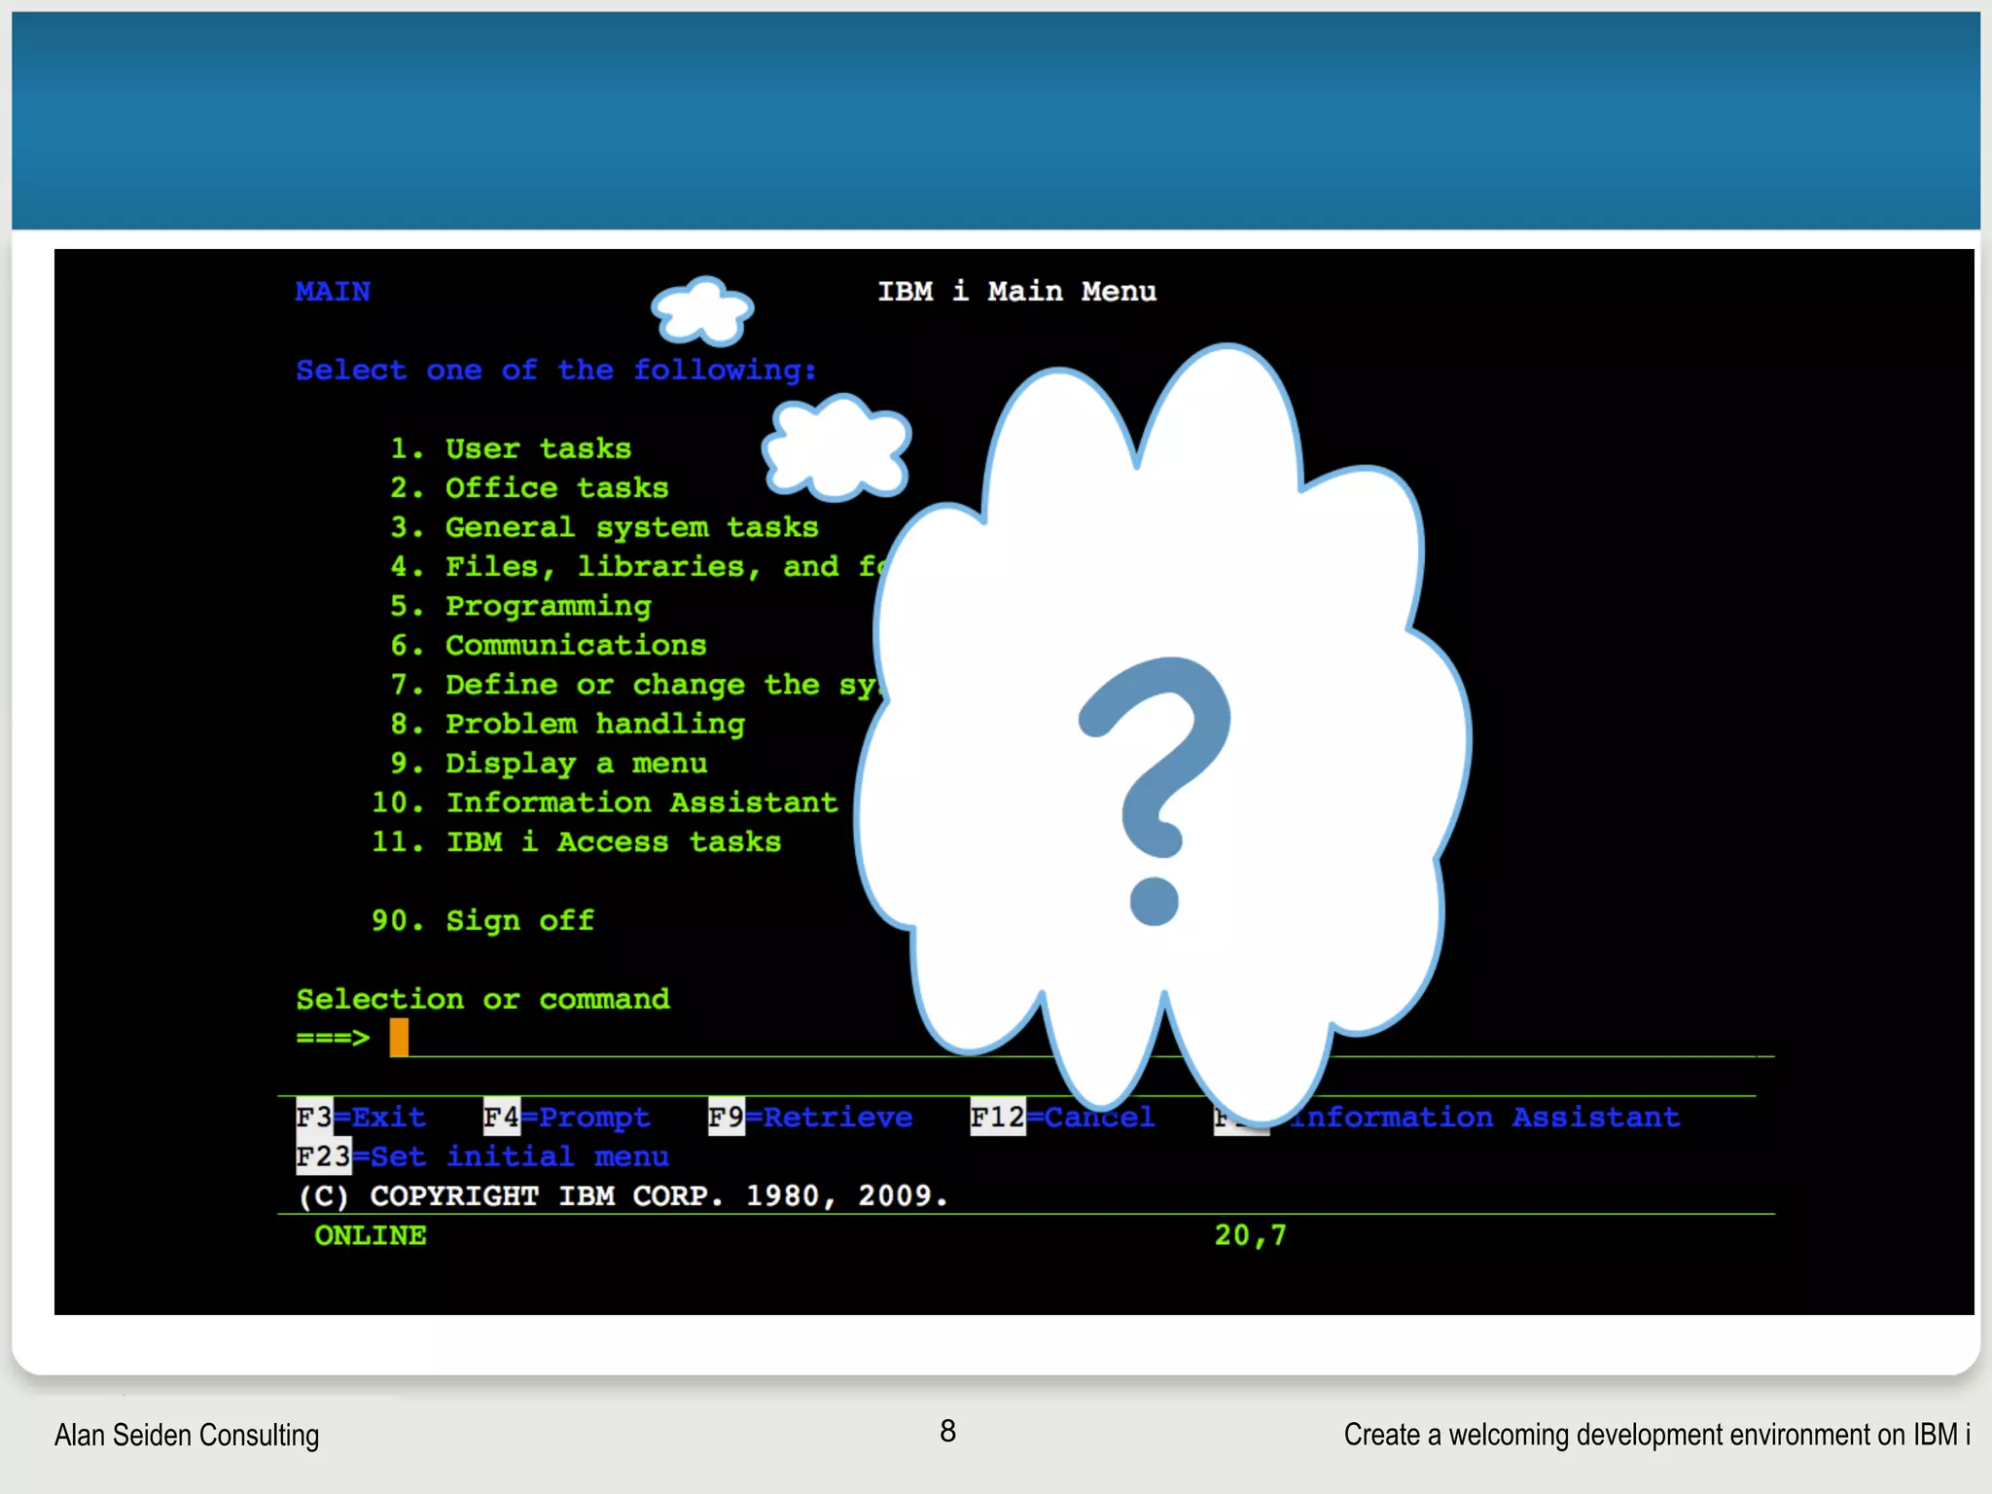This screenshot has height=1494, width=1992.
Task: Open option 5. Programming
Action: [520, 606]
